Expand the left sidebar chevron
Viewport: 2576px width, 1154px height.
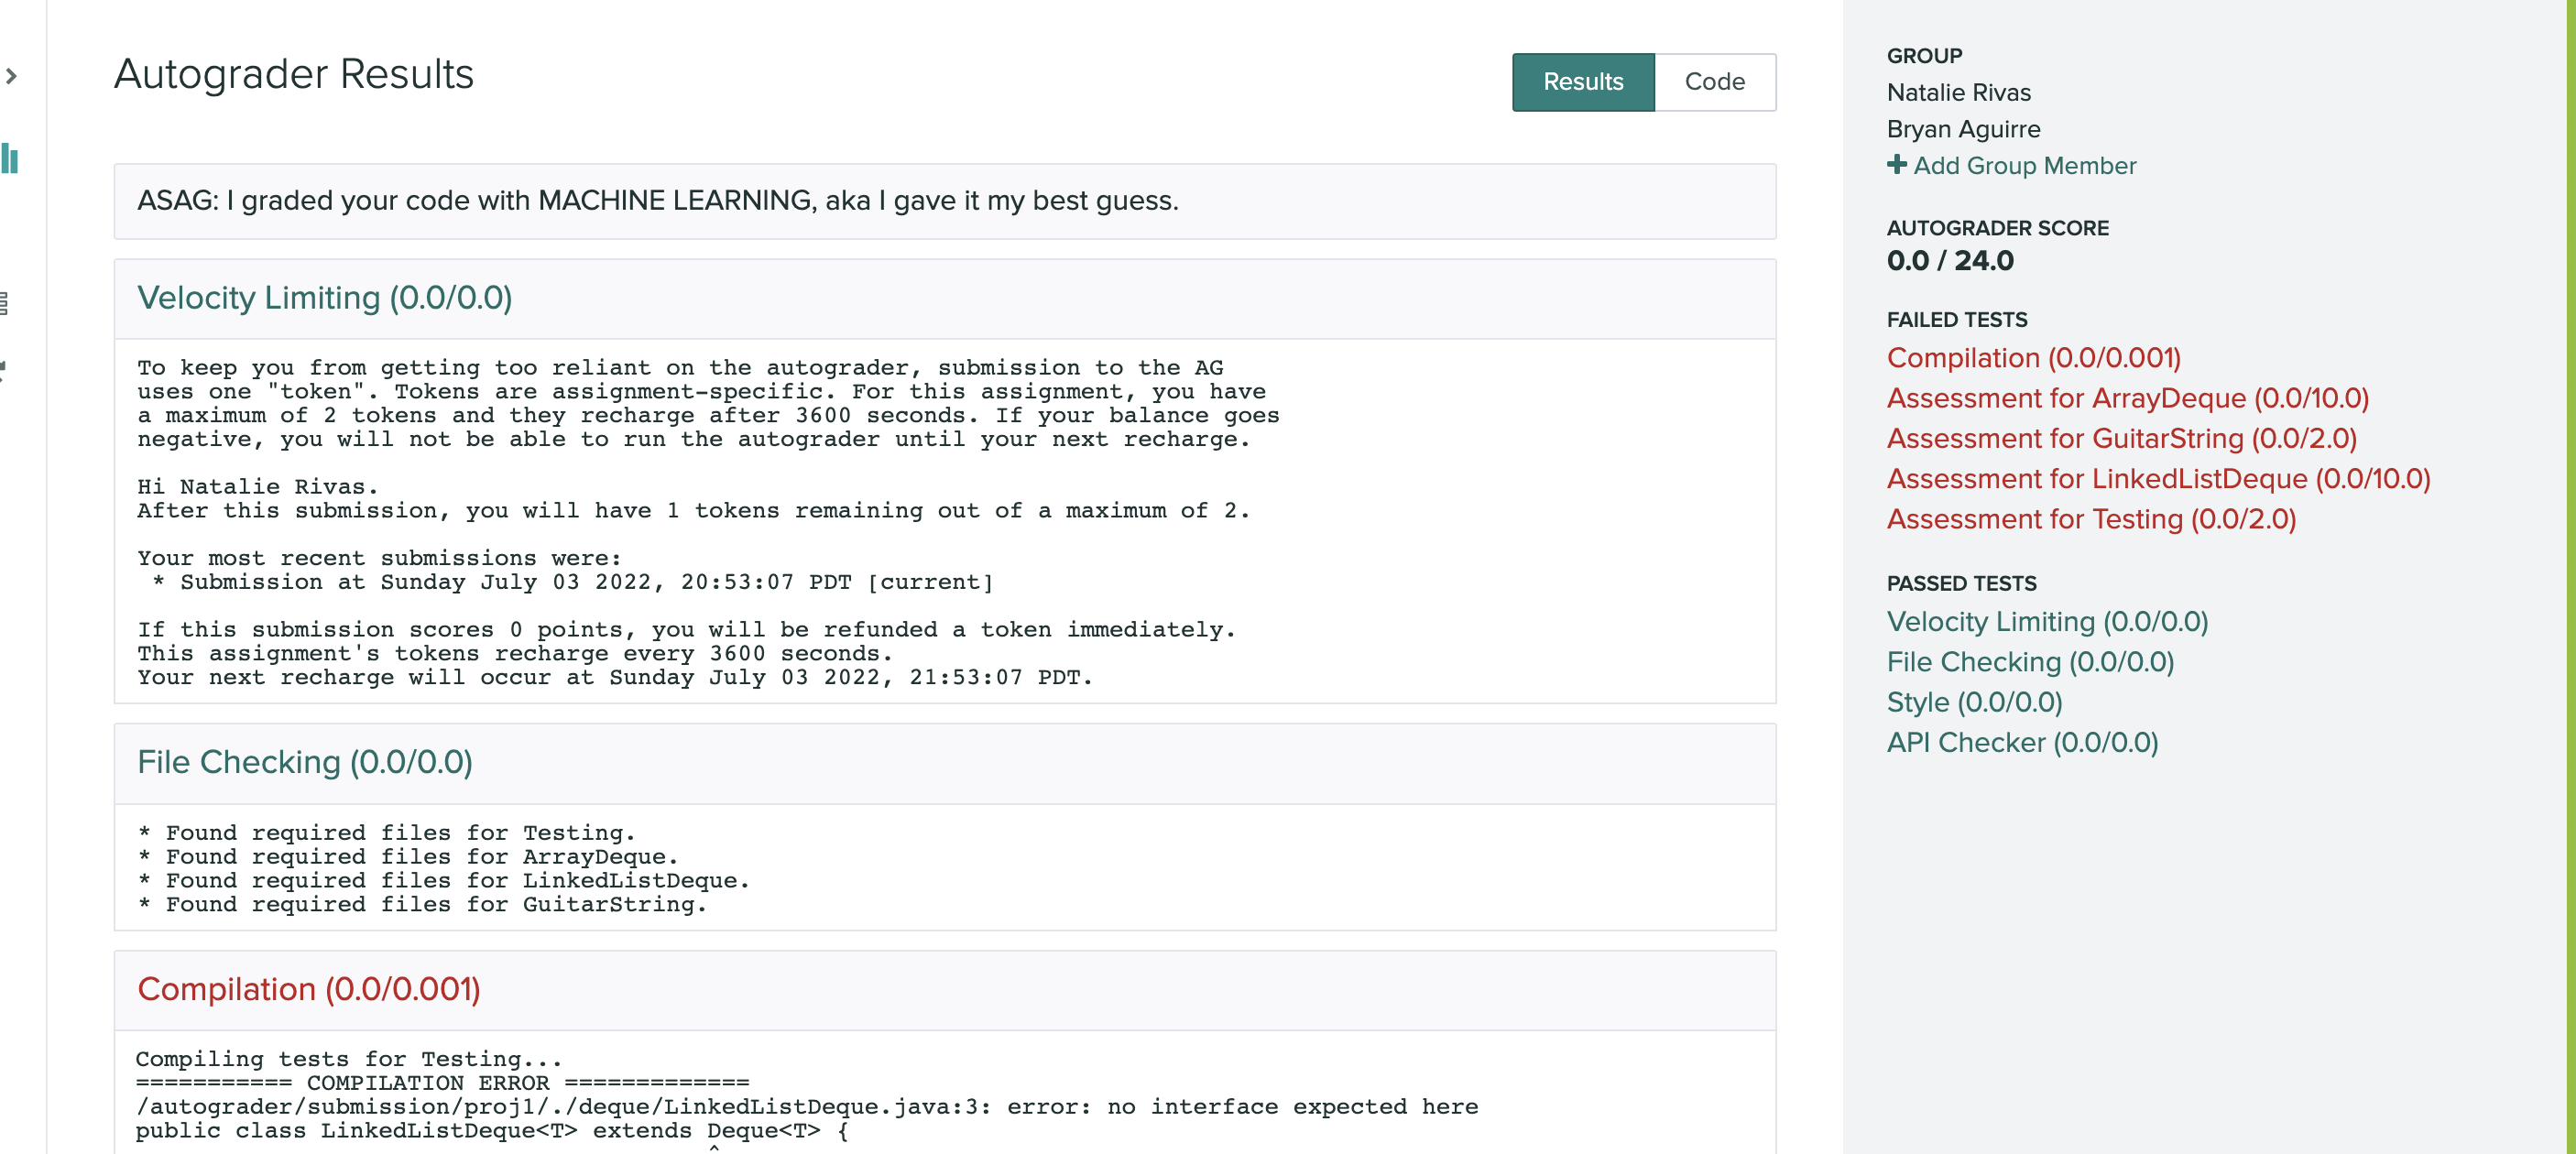click(11, 76)
